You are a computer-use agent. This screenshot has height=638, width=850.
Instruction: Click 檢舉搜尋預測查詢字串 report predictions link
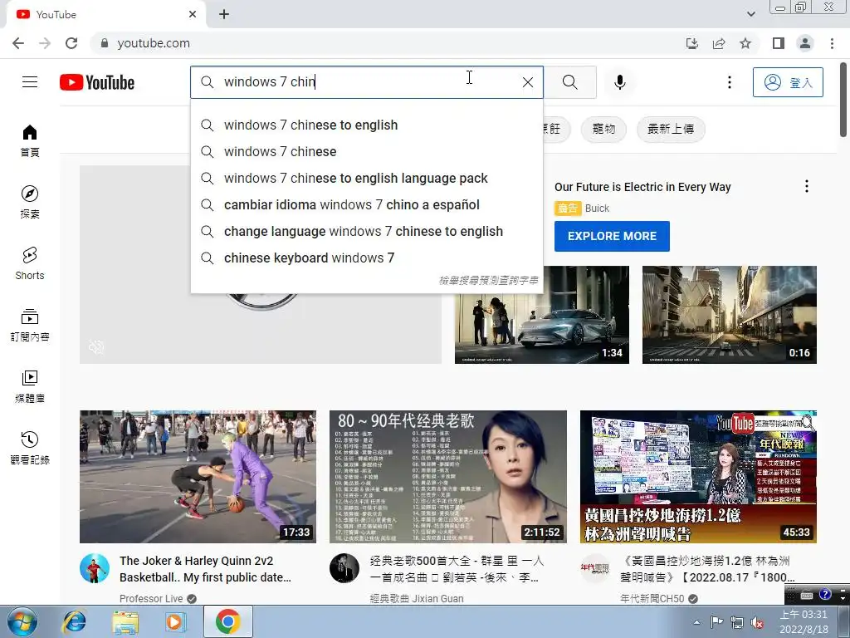pos(488,280)
